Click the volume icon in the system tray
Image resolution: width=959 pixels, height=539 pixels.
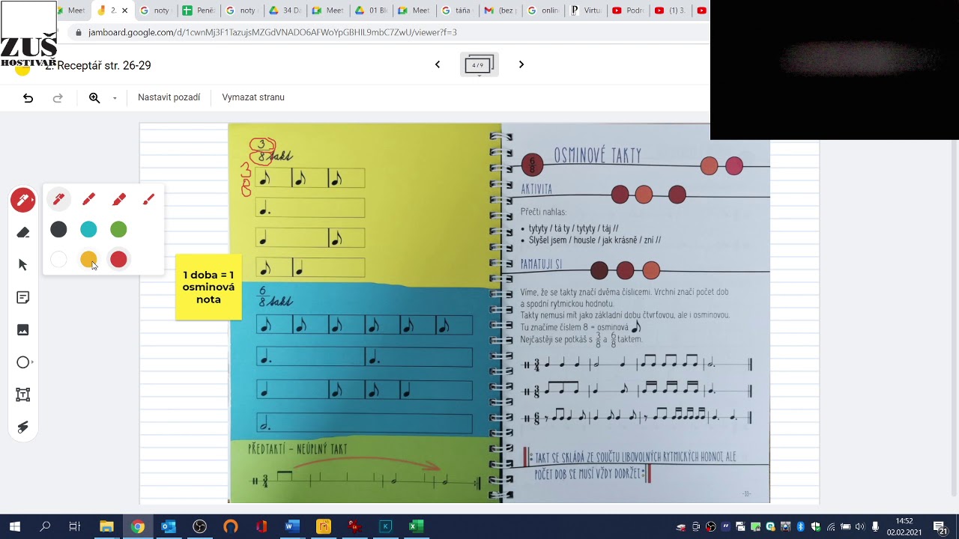[x=859, y=527]
